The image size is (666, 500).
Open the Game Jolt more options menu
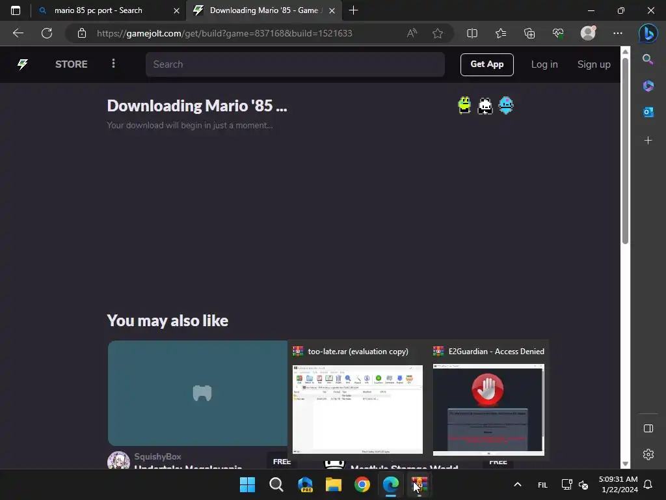point(113,64)
